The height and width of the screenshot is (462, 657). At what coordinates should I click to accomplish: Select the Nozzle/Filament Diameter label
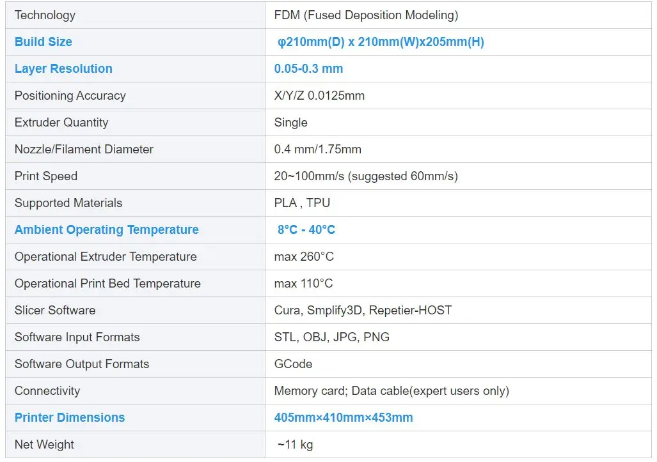click(84, 150)
